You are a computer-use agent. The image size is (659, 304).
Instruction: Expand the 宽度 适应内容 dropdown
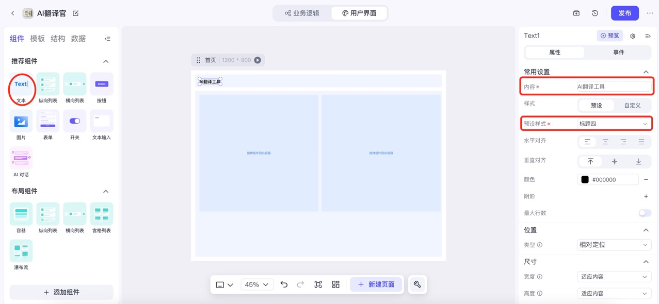click(x=614, y=277)
